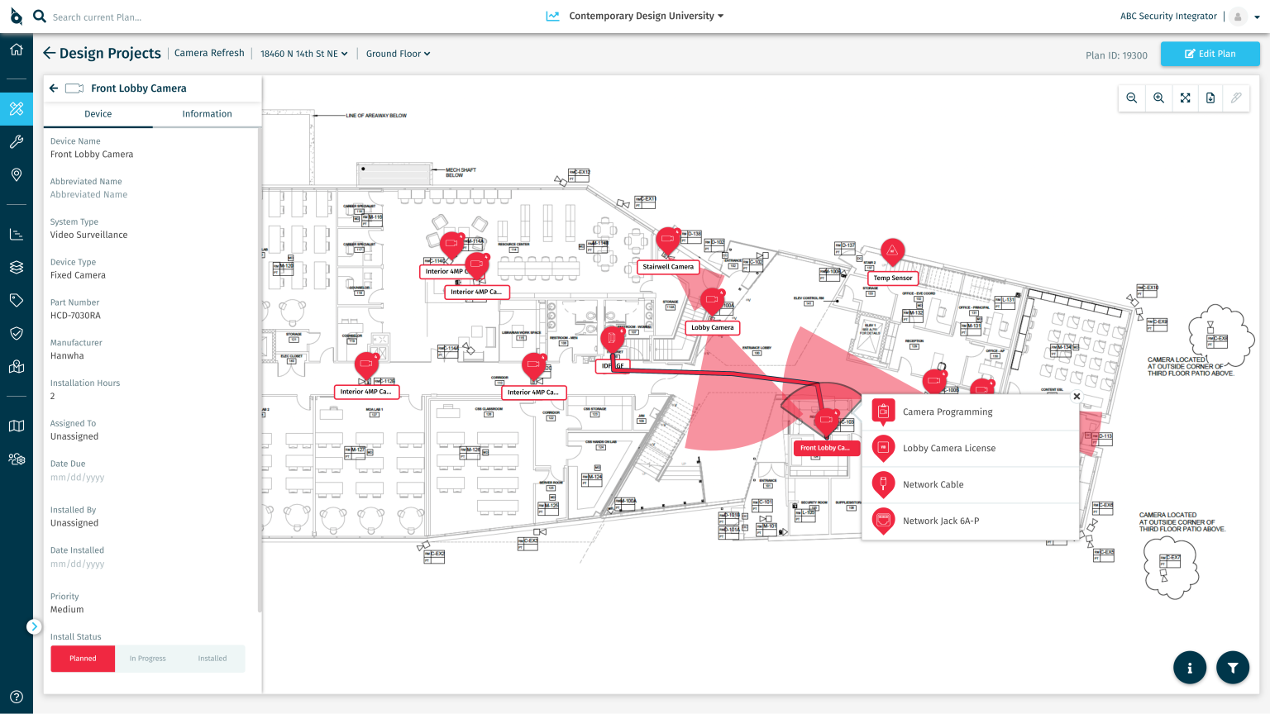The image size is (1270, 714).
Task: Open plan info with the i icon
Action: pos(1190,667)
